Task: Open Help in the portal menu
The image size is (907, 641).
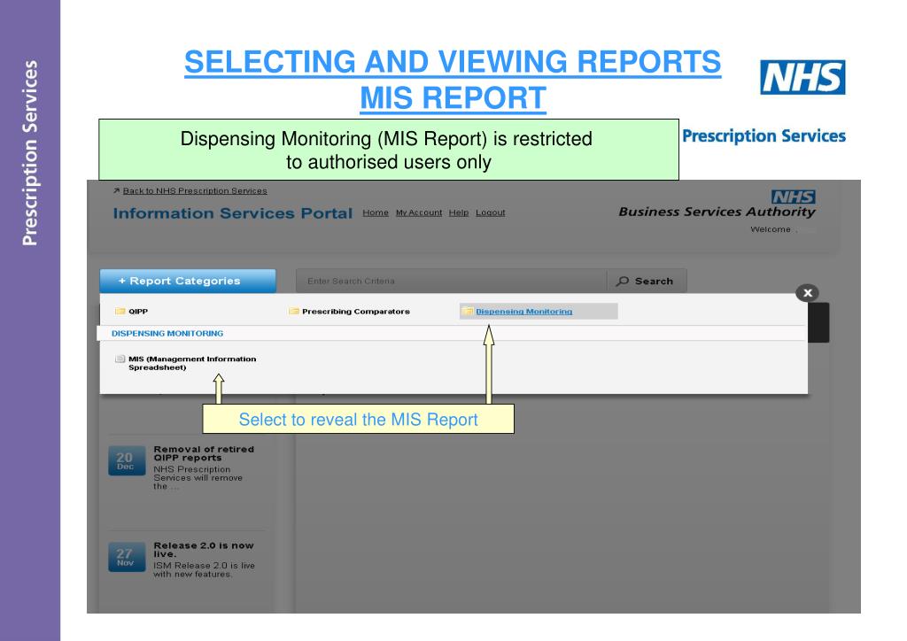Action: click(459, 212)
